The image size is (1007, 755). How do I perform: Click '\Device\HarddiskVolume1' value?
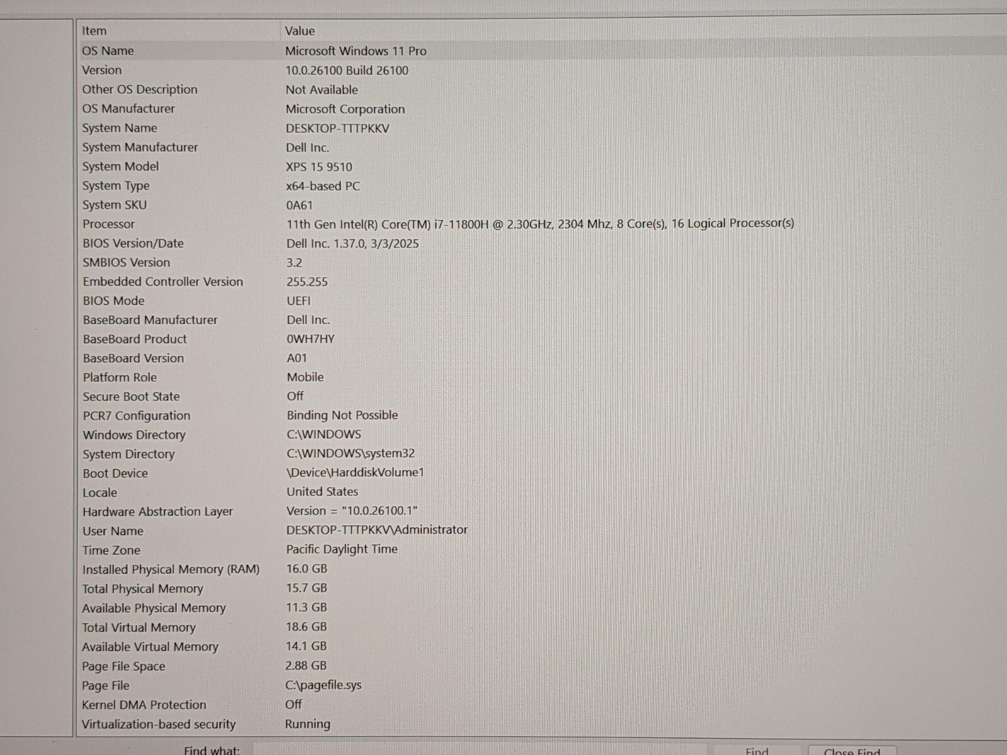coord(355,473)
